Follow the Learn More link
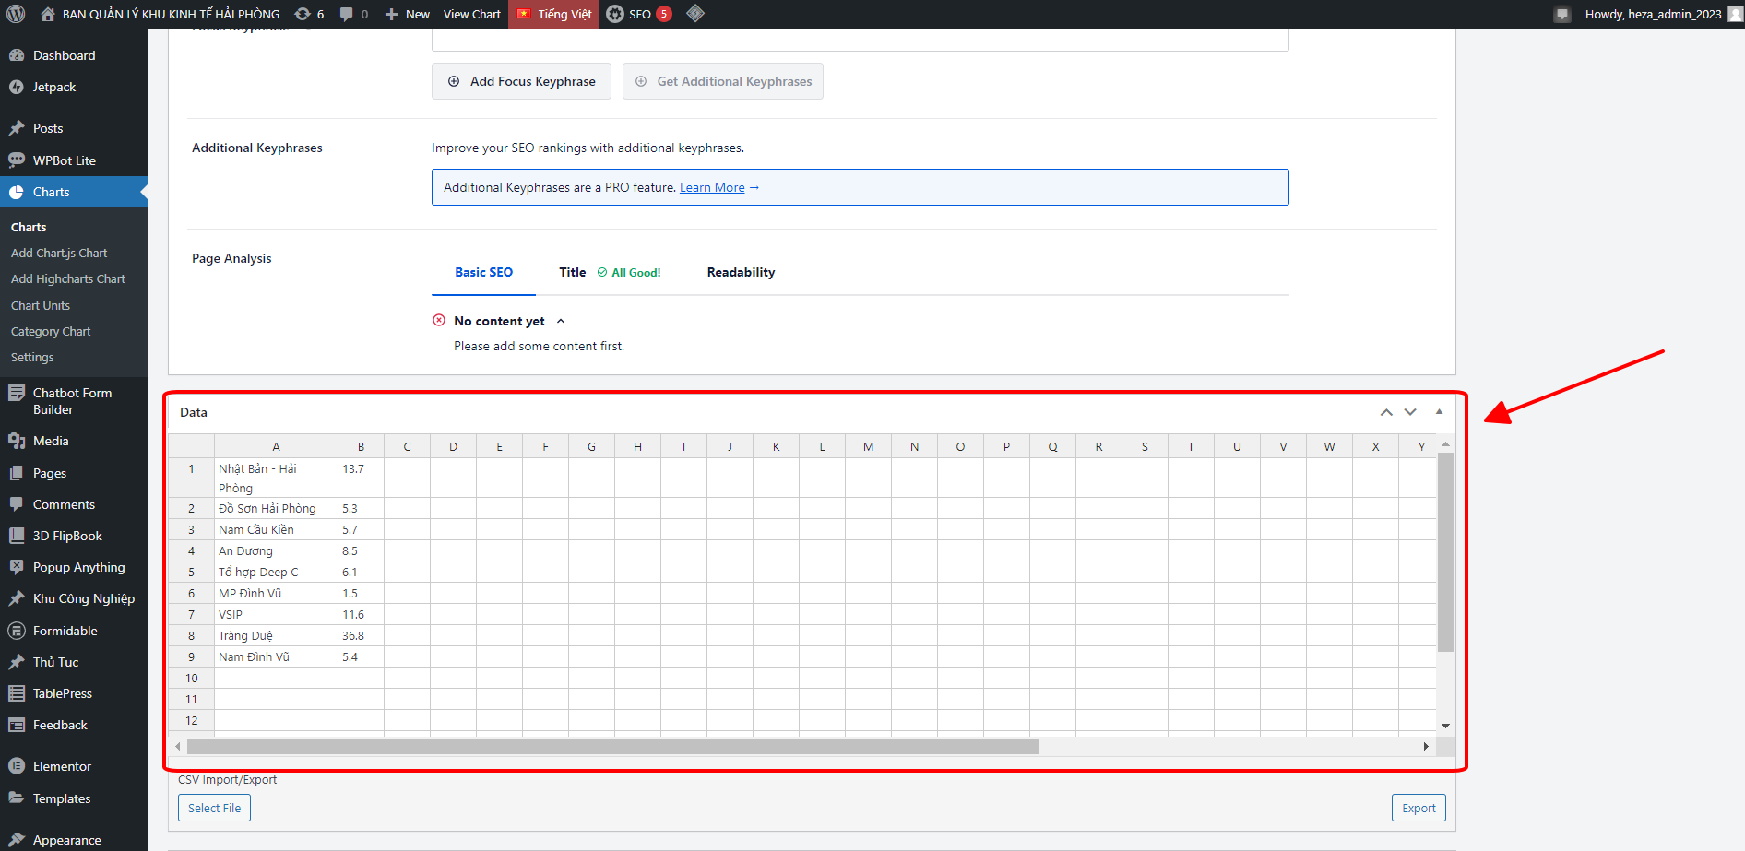Screen dimensions: 1745x851 coord(712,187)
